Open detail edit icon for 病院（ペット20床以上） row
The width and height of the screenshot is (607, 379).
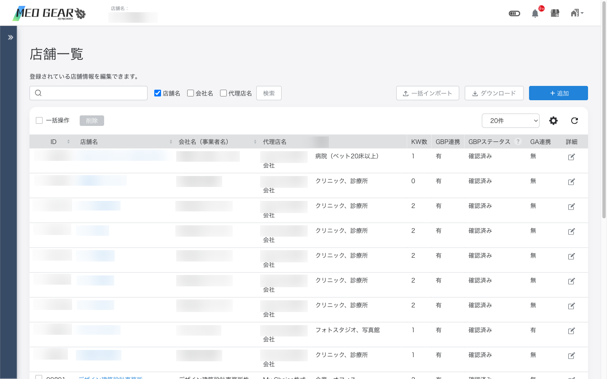click(572, 157)
